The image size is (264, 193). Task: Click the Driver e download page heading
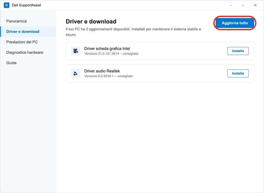coord(91,21)
